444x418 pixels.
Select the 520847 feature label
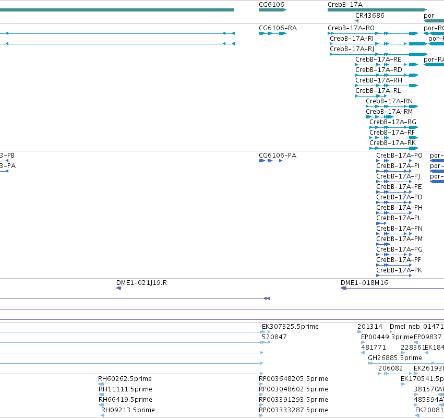pyautogui.click(x=274, y=337)
